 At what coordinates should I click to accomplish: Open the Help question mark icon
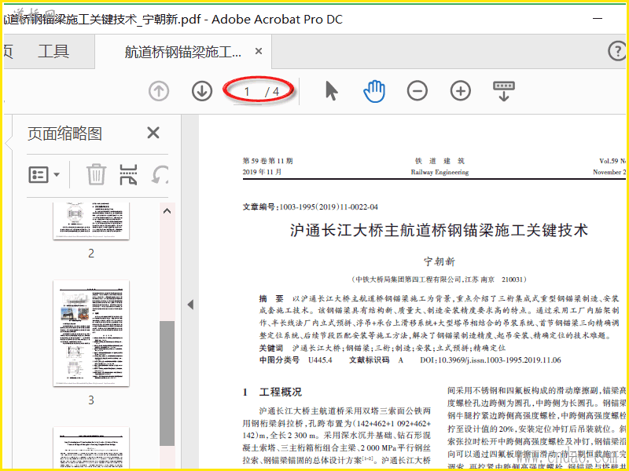[619, 51]
